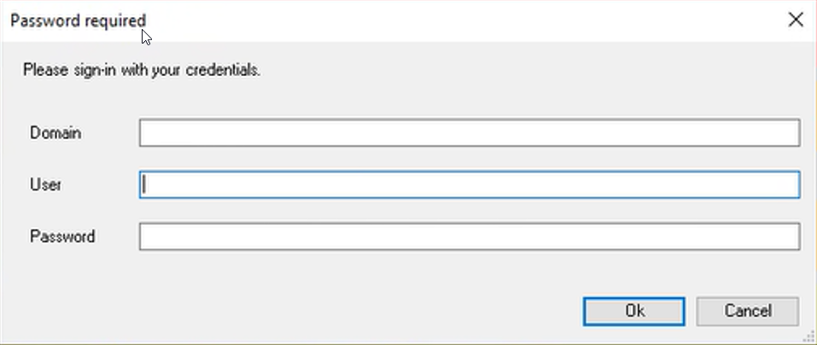Close the Password required dialog with X

[x=795, y=20]
